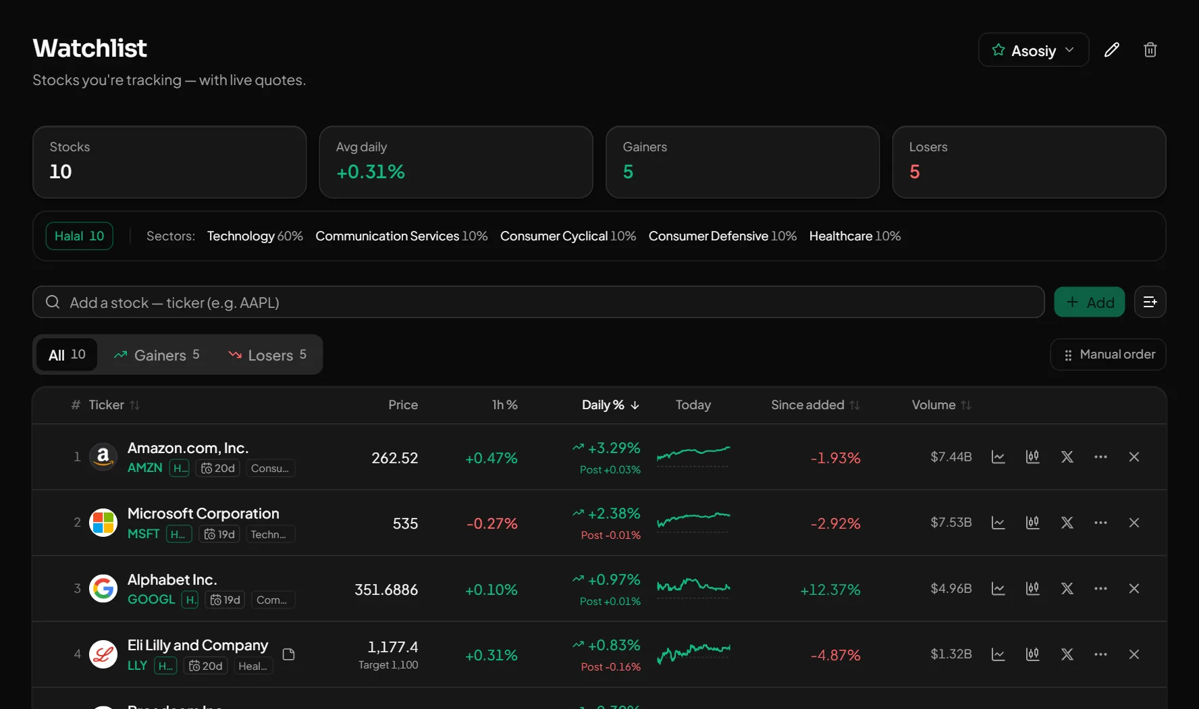Click the Technology 60% sector label
The image size is (1199, 709).
click(255, 236)
